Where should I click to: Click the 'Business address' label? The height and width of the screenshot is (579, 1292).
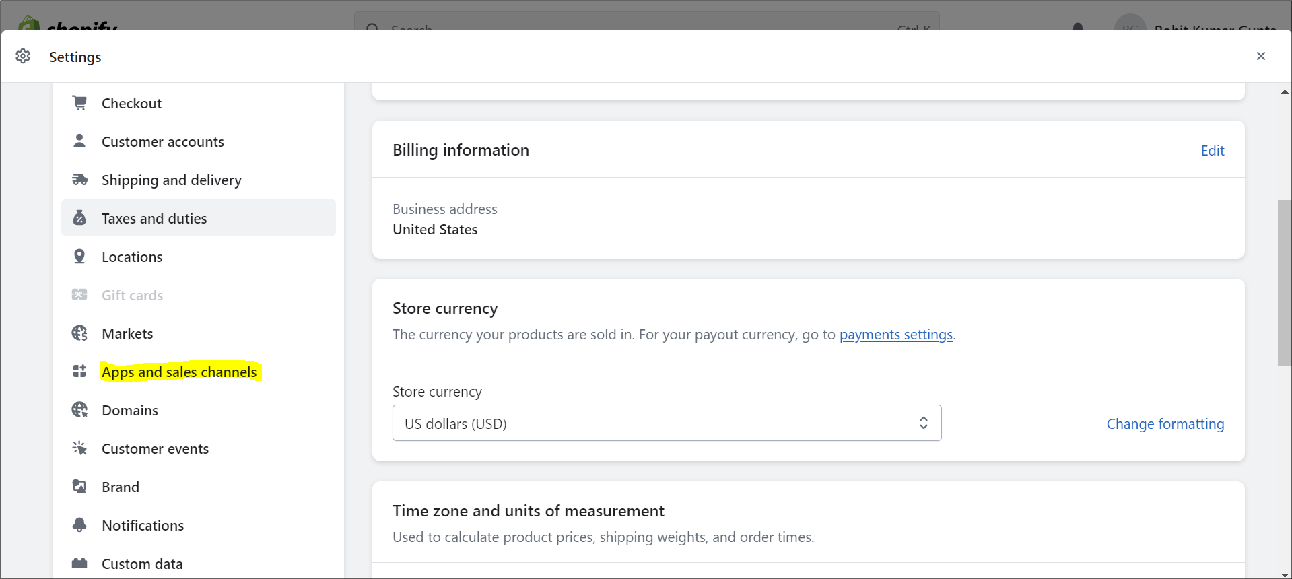point(445,209)
